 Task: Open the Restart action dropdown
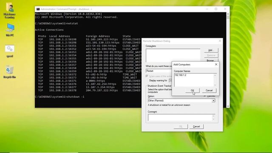click(x=159, y=71)
